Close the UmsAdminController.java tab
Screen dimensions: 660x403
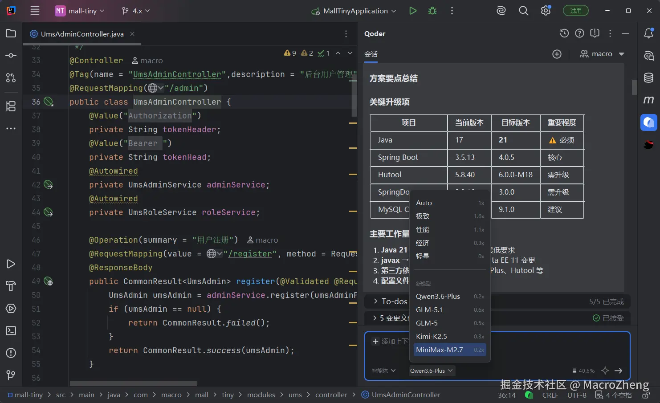pos(132,34)
